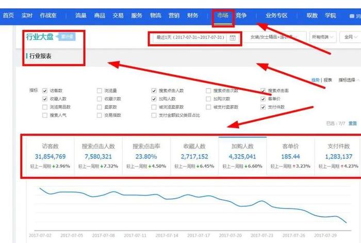Open the 物流 navigation tab
This screenshot has height=243, width=361.
tap(155, 16)
